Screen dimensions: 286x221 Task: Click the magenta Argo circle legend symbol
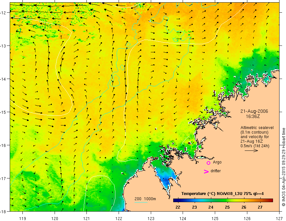click(x=208, y=163)
